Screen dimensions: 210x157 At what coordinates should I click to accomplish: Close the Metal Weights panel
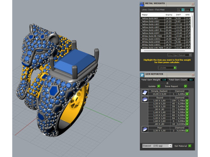192,4
